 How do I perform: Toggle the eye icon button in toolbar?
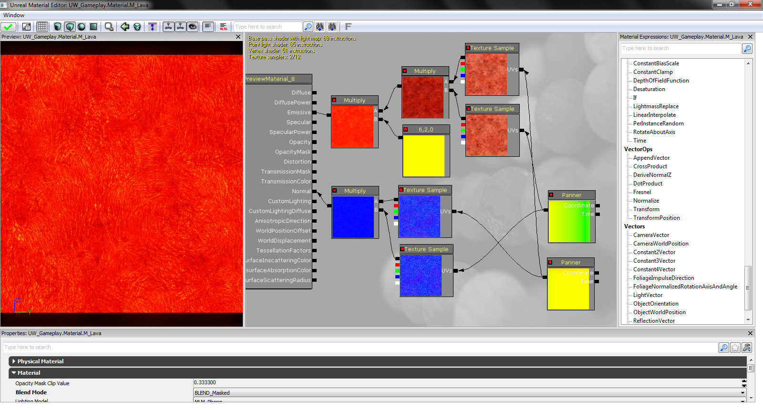pyautogui.click(x=193, y=27)
